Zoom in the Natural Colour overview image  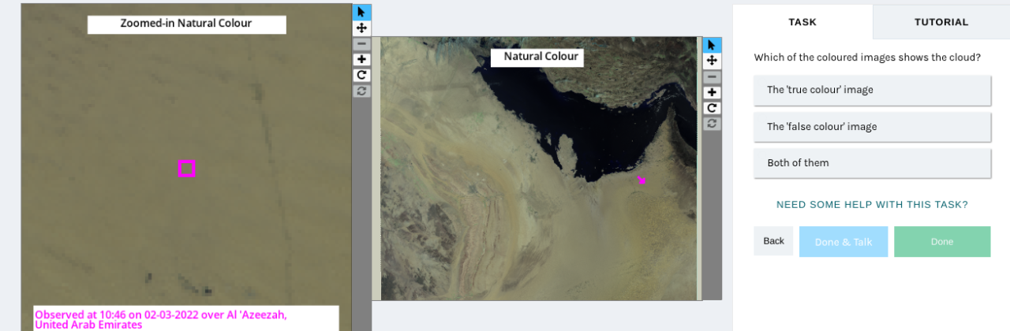pos(711,92)
